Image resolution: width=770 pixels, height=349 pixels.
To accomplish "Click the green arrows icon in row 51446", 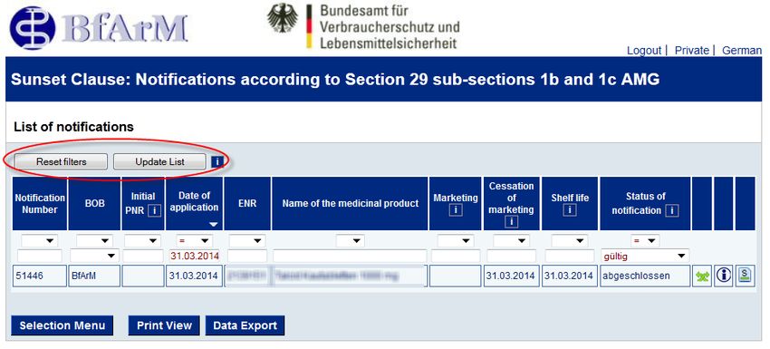I will [702, 276].
